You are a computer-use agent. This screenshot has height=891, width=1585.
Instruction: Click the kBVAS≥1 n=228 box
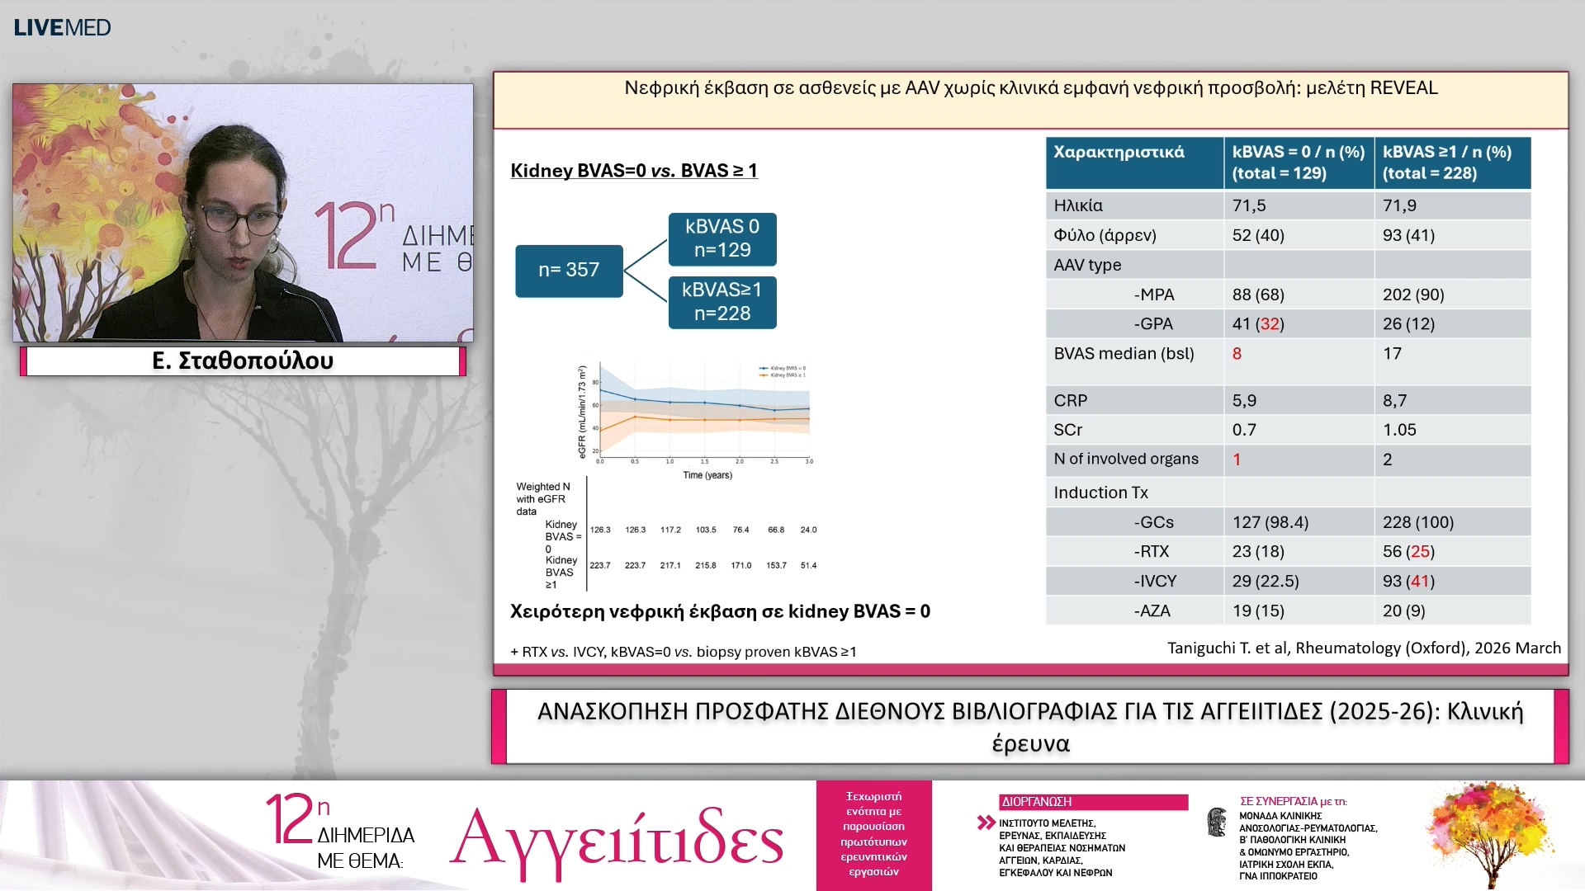722,302
